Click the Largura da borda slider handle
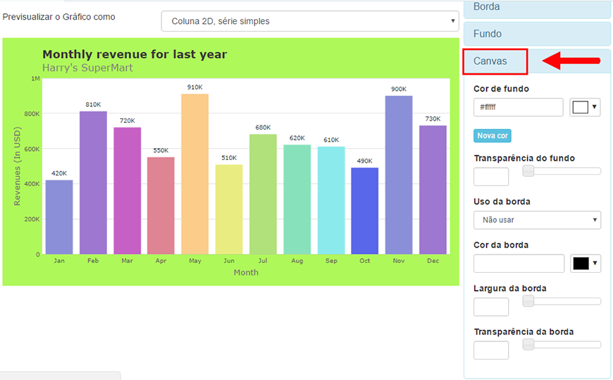Viewport: 613px width, 380px height. (x=528, y=301)
